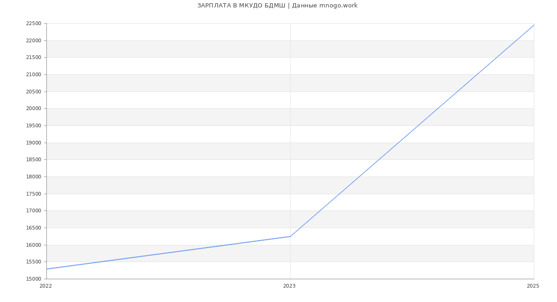Click the 2023 data point on the line

[290, 236]
